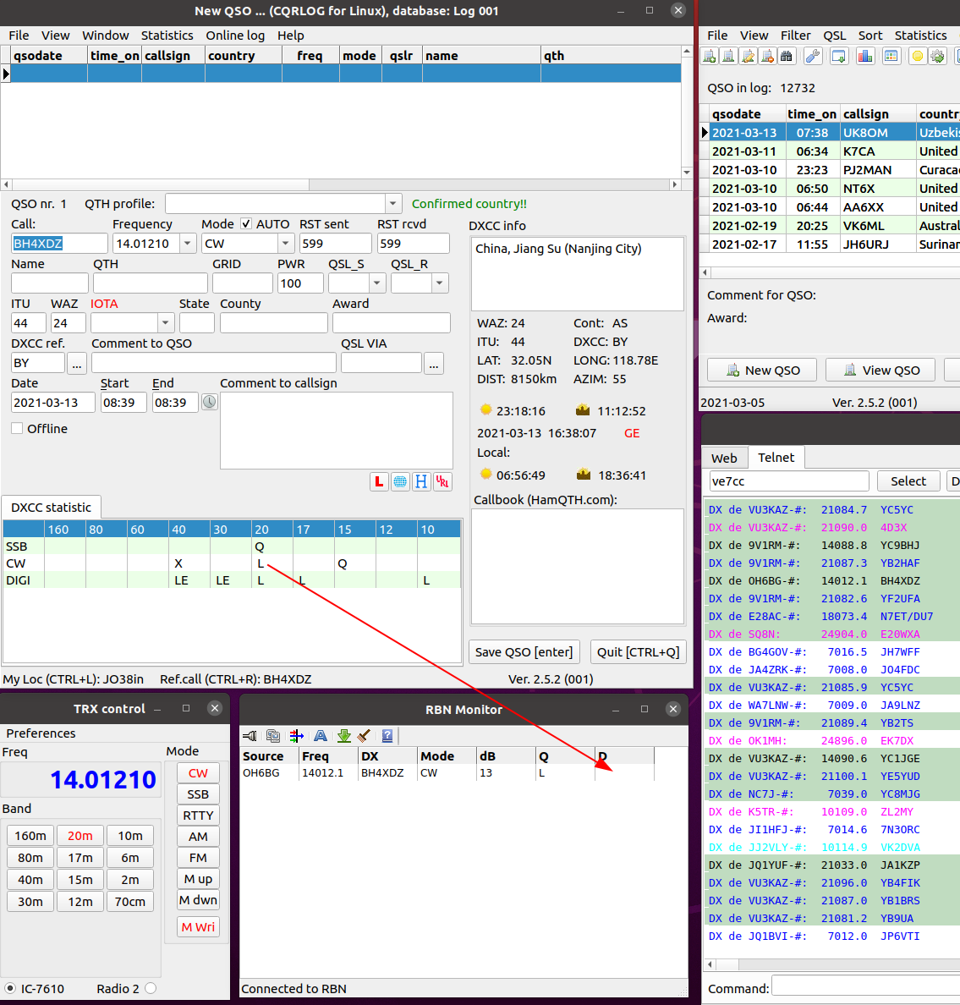Open the Statistics menu in New QSO window

pos(167,36)
